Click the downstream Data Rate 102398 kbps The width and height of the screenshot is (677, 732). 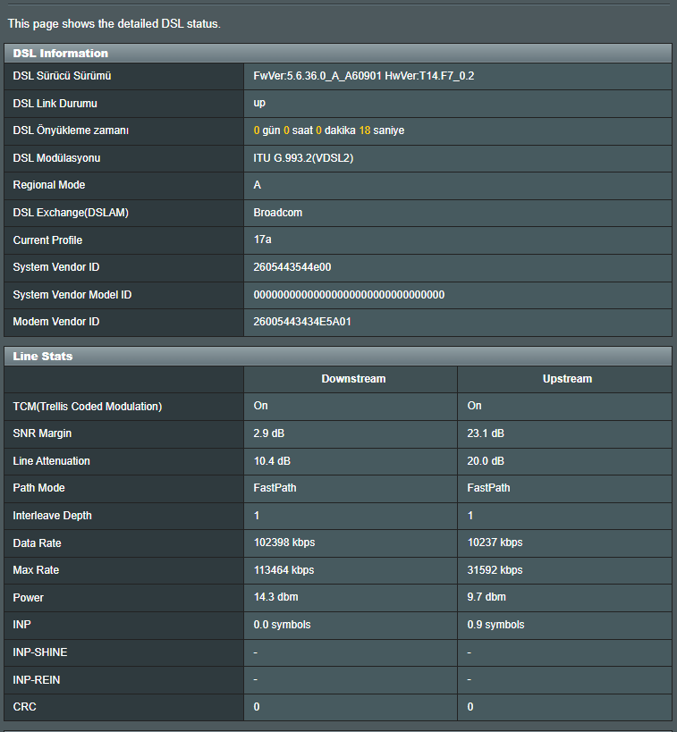point(284,543)
